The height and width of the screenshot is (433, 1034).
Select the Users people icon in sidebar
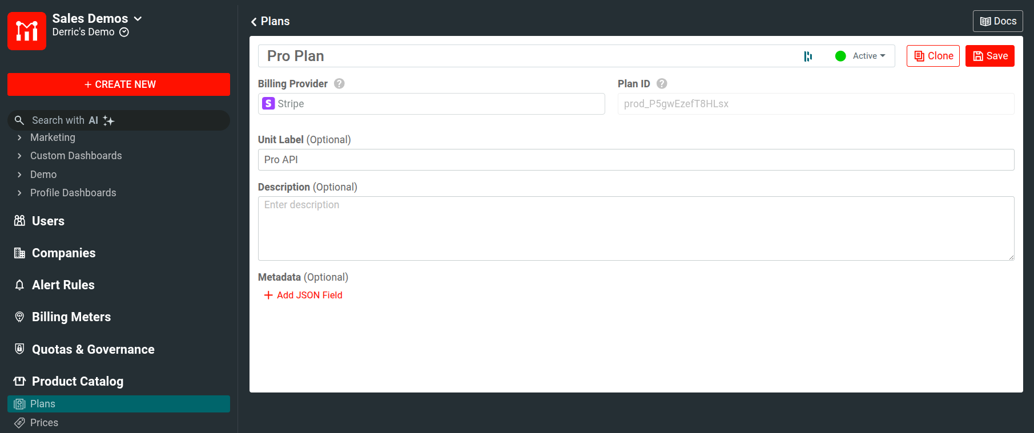click(20, 221)
